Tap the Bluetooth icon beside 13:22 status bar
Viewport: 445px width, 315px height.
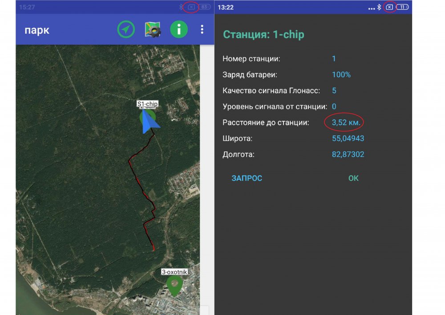pyautogui.click(x=379, y=7)
